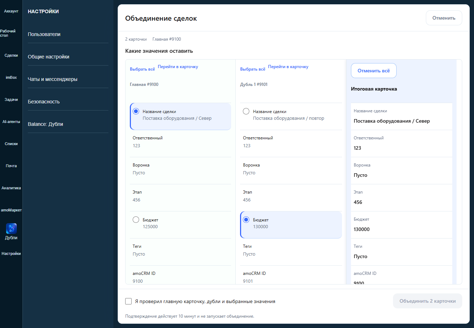Open imBox in left navigation

coord(11,77)
